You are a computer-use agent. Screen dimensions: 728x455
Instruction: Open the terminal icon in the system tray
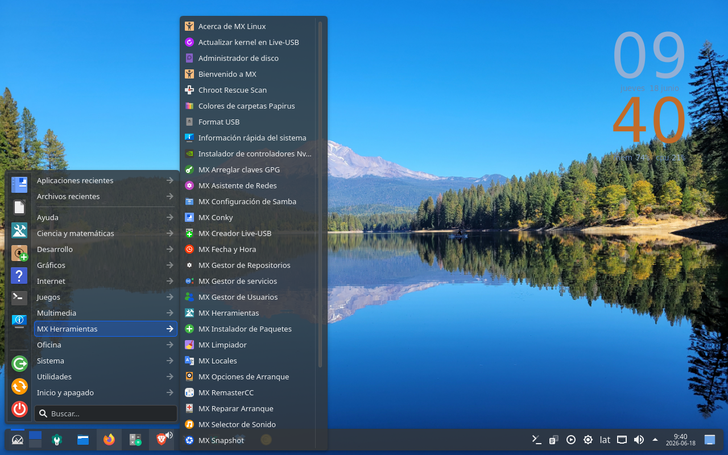coord(536,440)
